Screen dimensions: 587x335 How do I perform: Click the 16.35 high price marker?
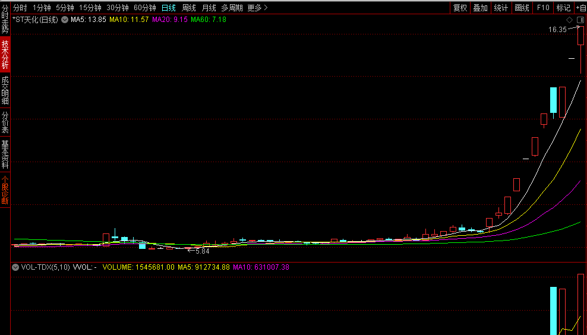pyautogui.click(x=557, y=30)
